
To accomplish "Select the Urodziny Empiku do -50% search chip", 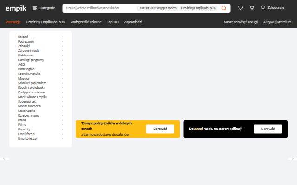I will tap(198, 8).
